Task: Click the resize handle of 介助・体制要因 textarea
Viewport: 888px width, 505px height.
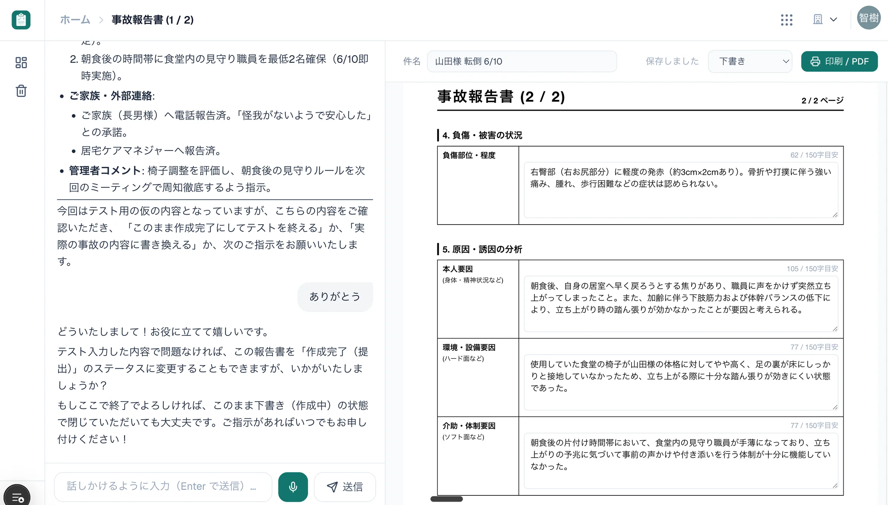Action: pyautogui.click(x=835, y=485)
